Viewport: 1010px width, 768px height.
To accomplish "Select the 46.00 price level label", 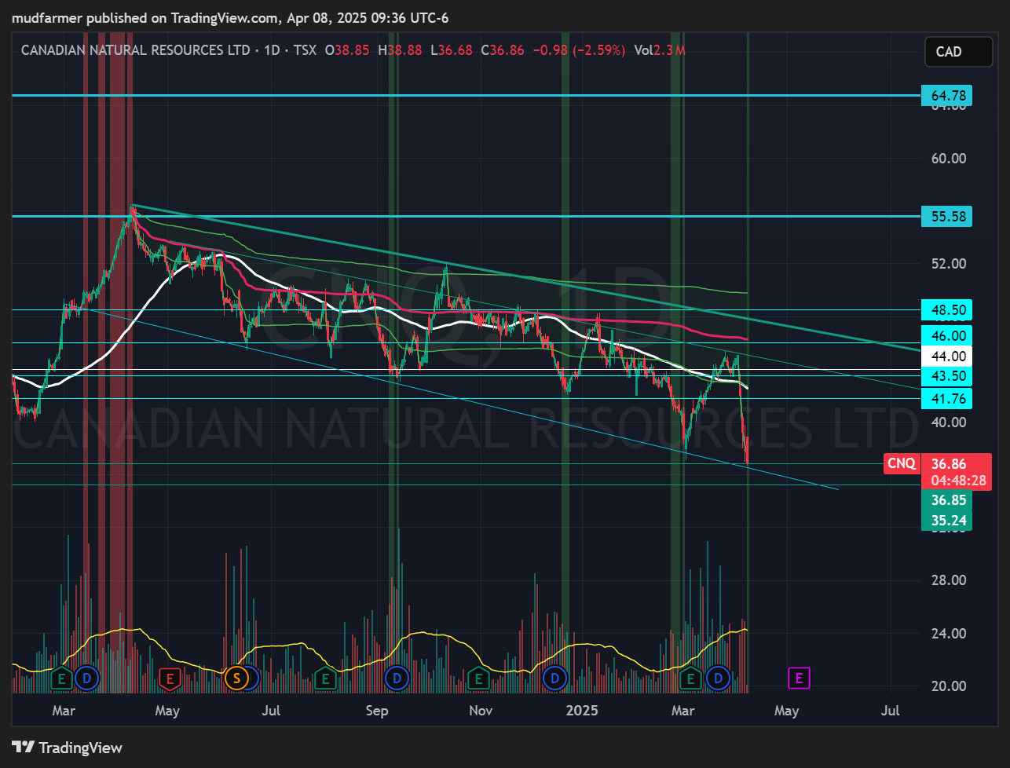I will click(x=946, y=335).
